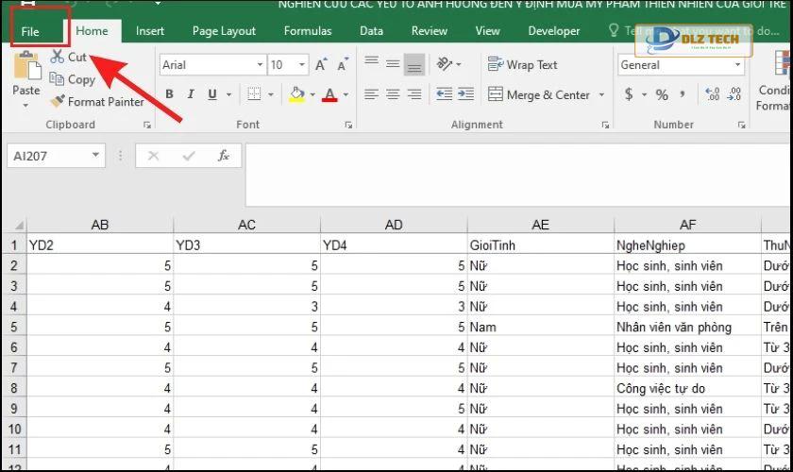Select column AD header
The height and width of the screenshot is (472, 793).
(x=394, y=225)
